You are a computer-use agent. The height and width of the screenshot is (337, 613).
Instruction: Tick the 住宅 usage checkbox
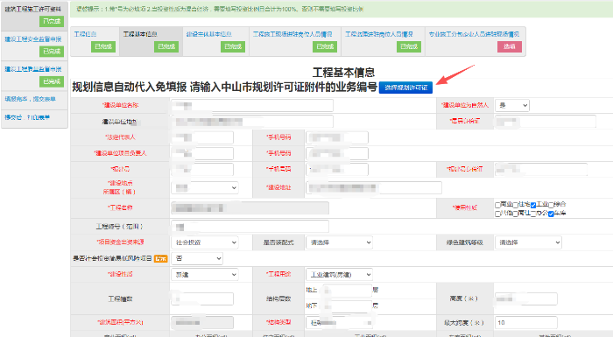(516, 205)
